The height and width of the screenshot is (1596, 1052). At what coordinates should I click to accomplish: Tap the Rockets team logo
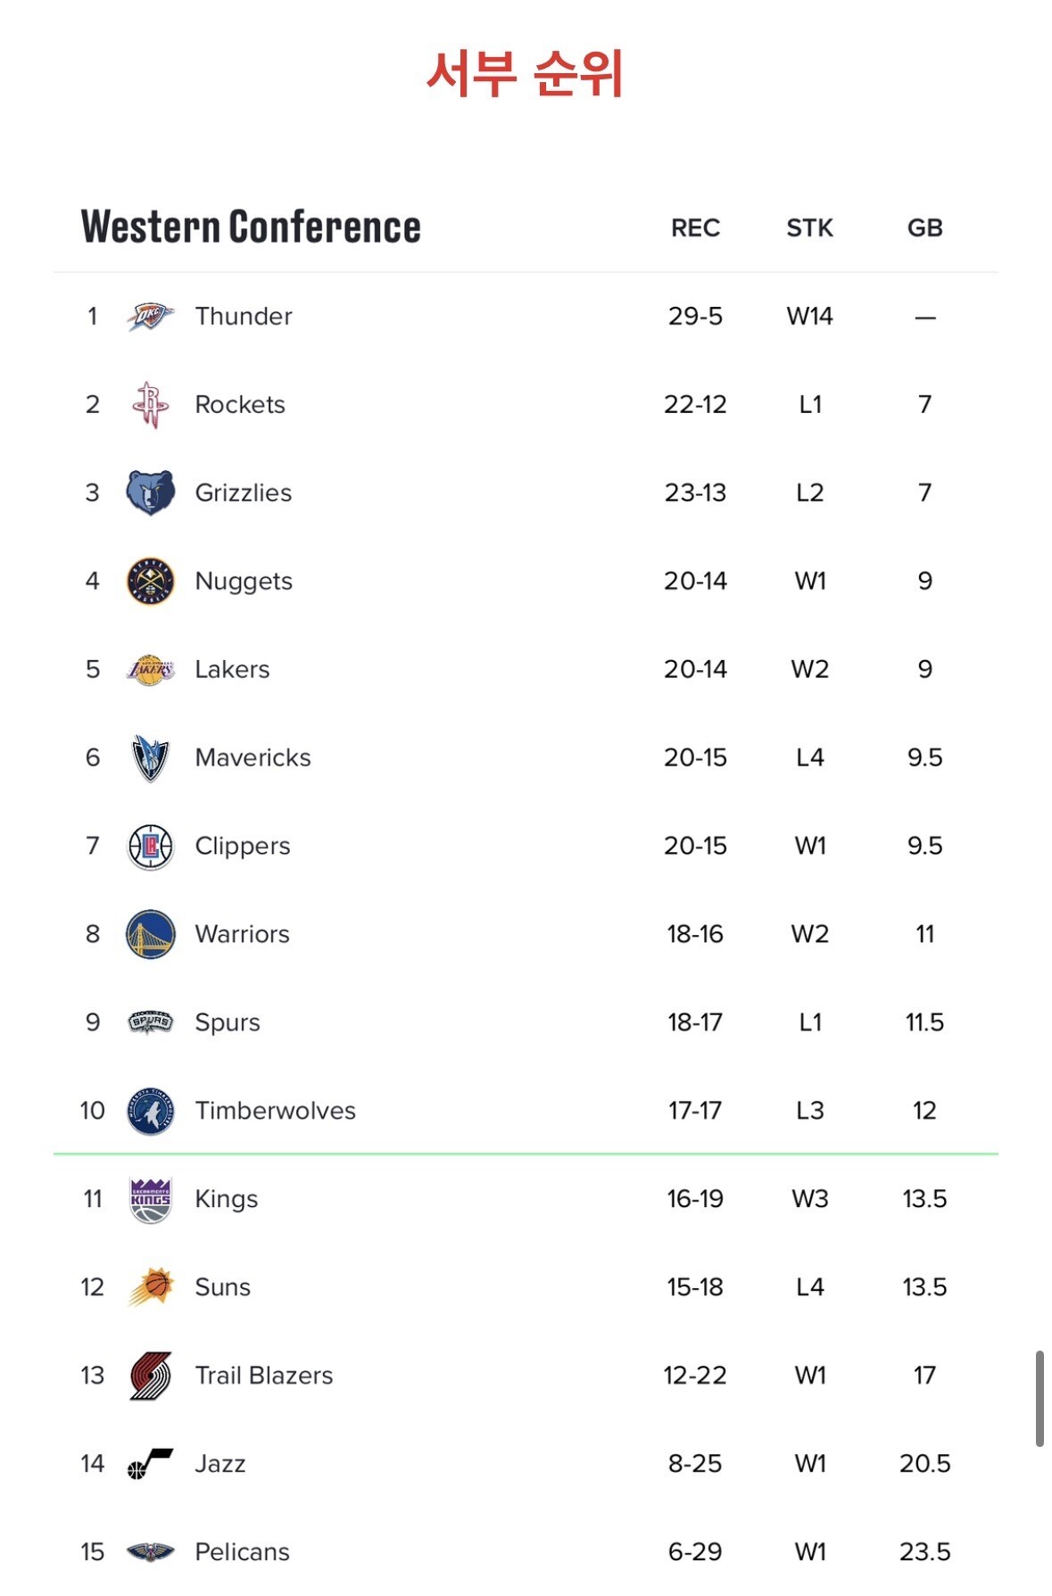click(x=150, y=404)
